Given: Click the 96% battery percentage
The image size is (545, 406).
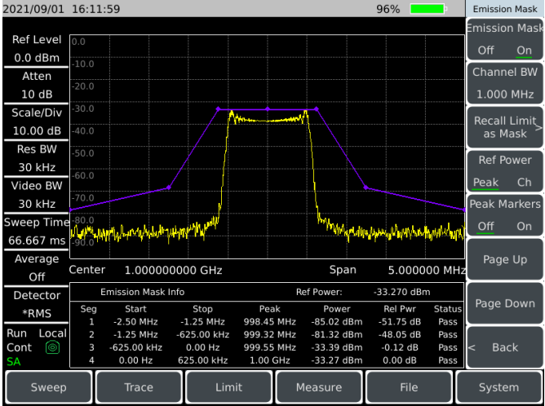Looking at the screenshot, I should pyautogui.click(x=388, y=9).
